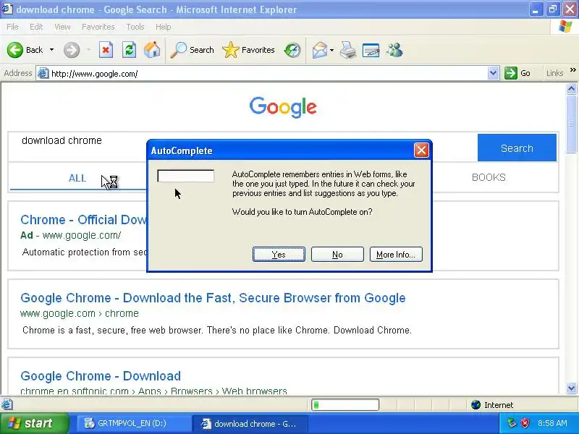Click the scroll down arrow of the page
Image resolution: width=579 pixels, height=434 pixels.
[x=571, y=388]
